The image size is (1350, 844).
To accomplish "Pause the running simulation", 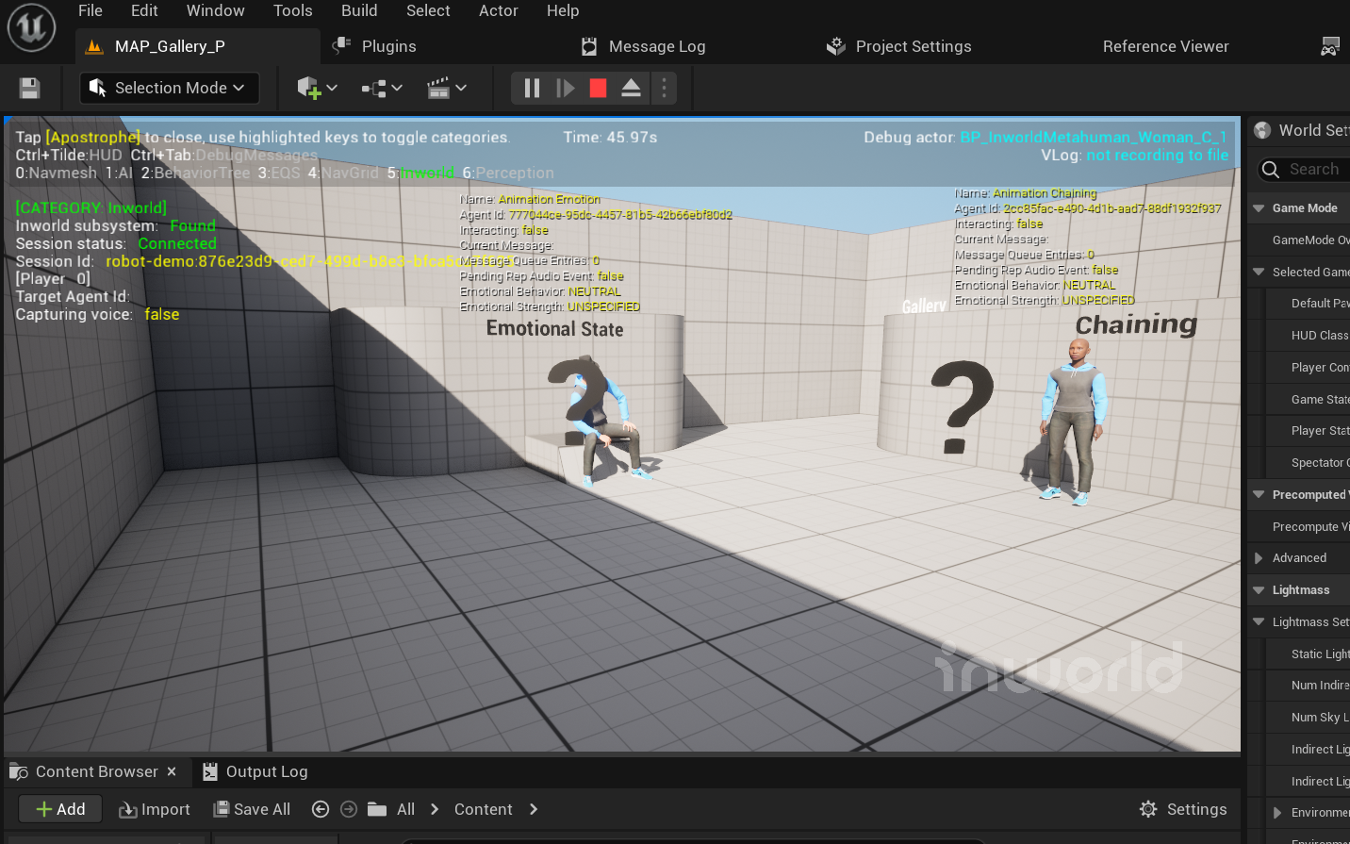I will [x=532, y=88].
